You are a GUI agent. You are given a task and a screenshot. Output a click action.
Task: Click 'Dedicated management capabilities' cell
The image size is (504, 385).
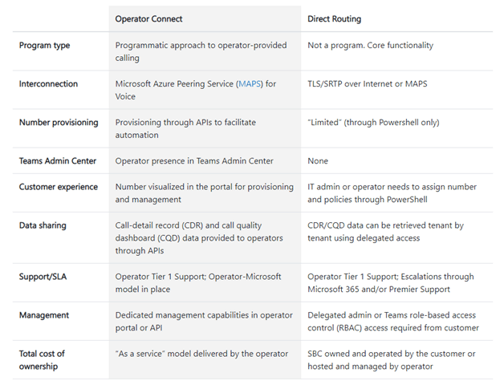204,322
